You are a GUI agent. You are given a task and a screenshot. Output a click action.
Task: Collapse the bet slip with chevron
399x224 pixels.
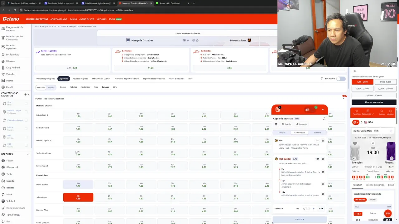tap(323, 110)
